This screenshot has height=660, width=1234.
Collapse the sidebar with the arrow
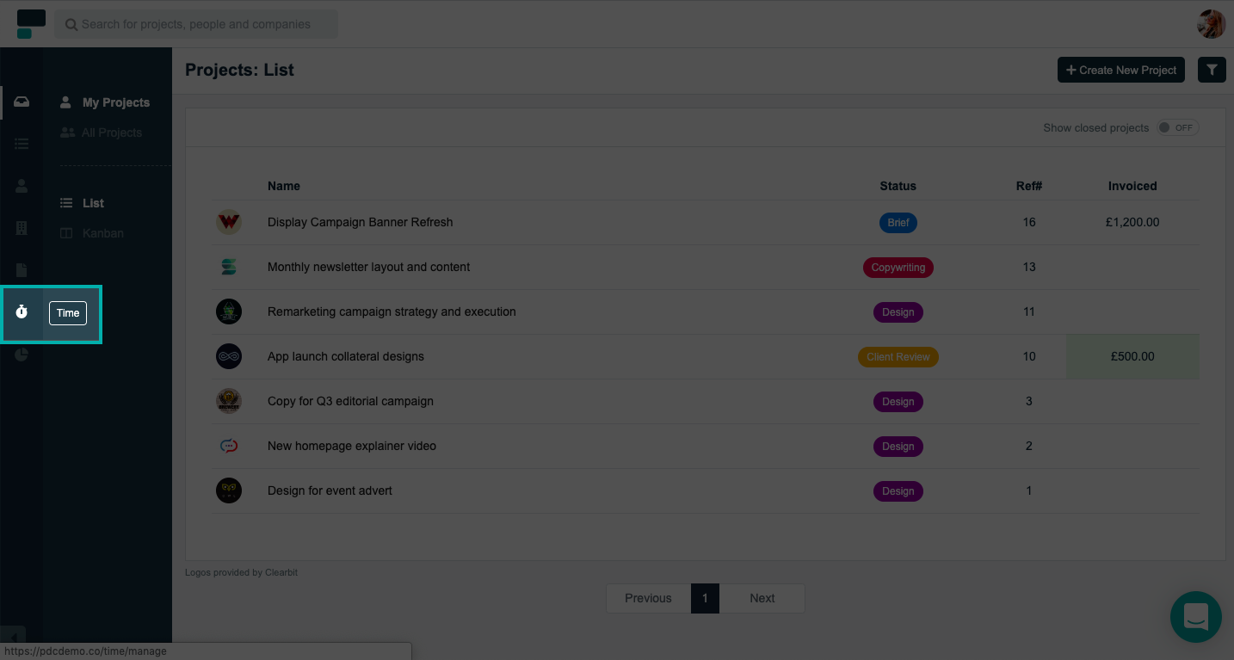click(14, 638)
